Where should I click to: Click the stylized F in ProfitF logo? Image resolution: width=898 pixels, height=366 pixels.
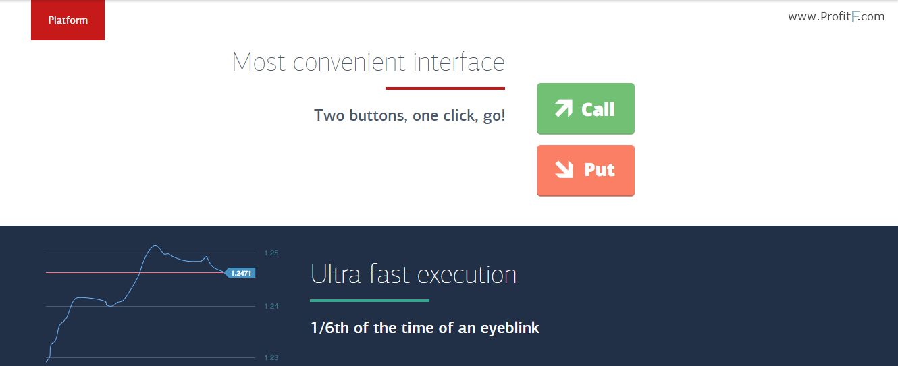coord(855,17)
